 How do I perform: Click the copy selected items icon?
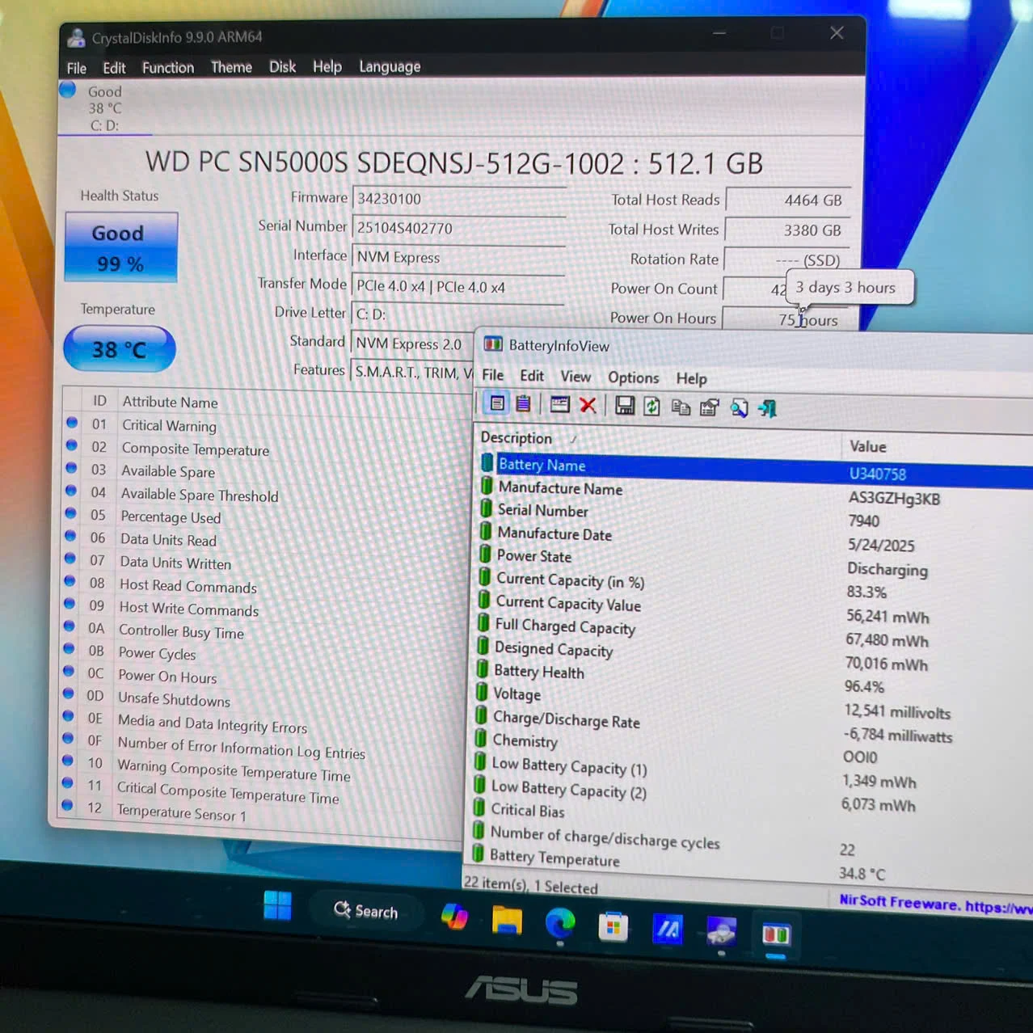click(x=681, y=407)
